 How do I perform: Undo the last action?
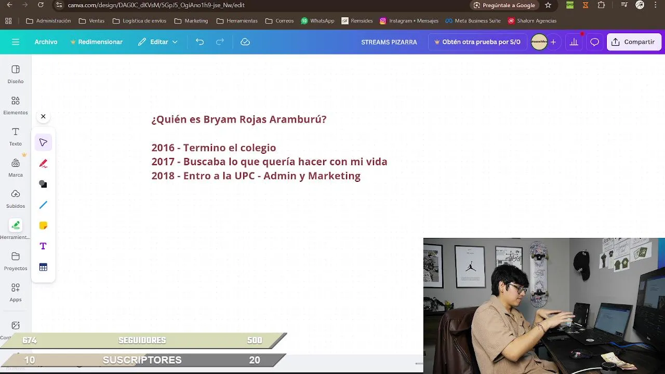tap(199, 42)
